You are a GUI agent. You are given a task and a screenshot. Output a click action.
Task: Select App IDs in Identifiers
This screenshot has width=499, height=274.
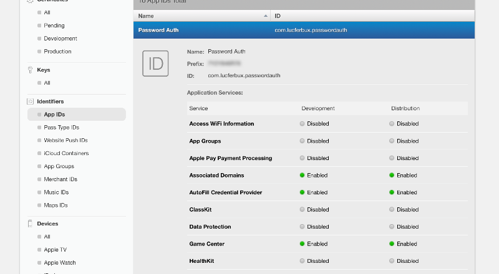[x=77, y=115]
